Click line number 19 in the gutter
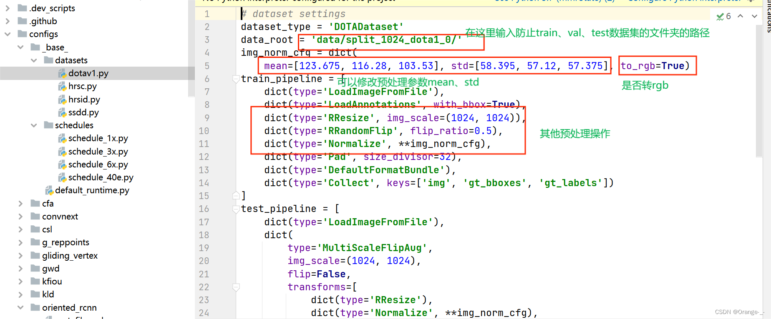Image resolution: width=771 pixels, height=319 pixels. 204,248
